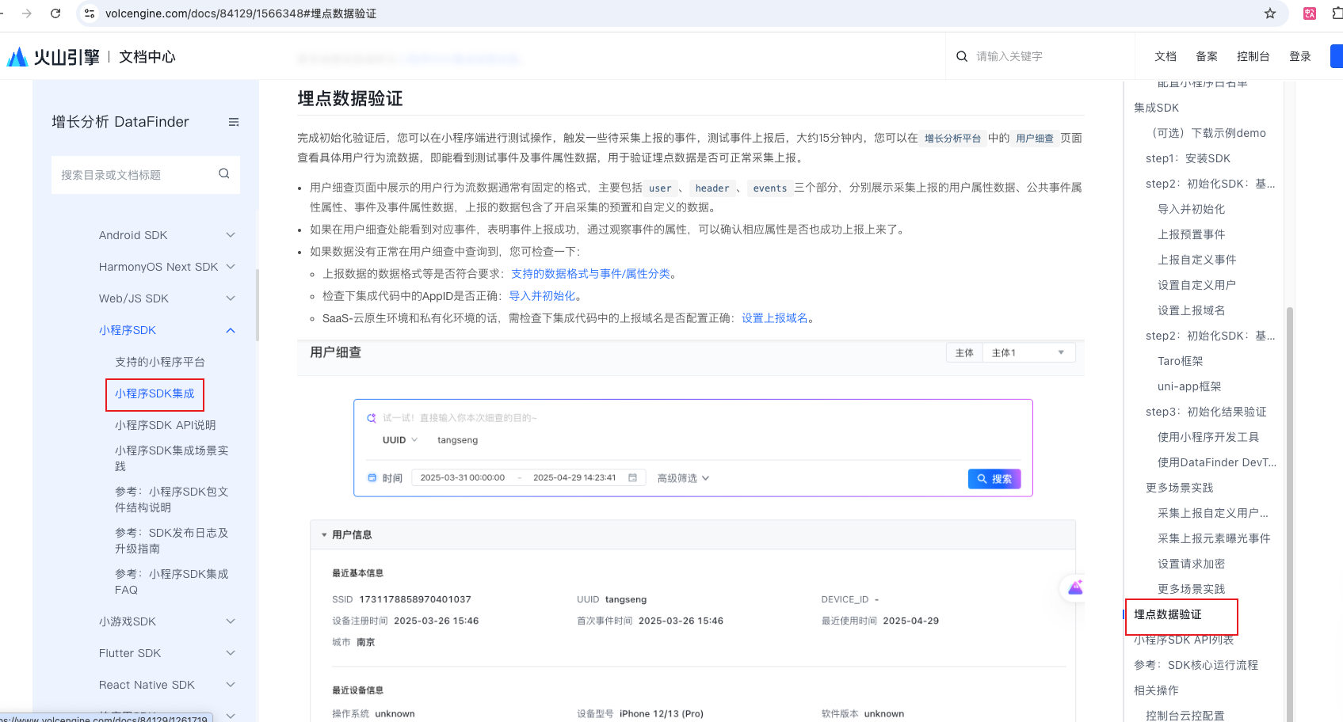Jump to 相关操作 in outline
This screenshot has width=1343, height=722.
[x=1156, y=690]
